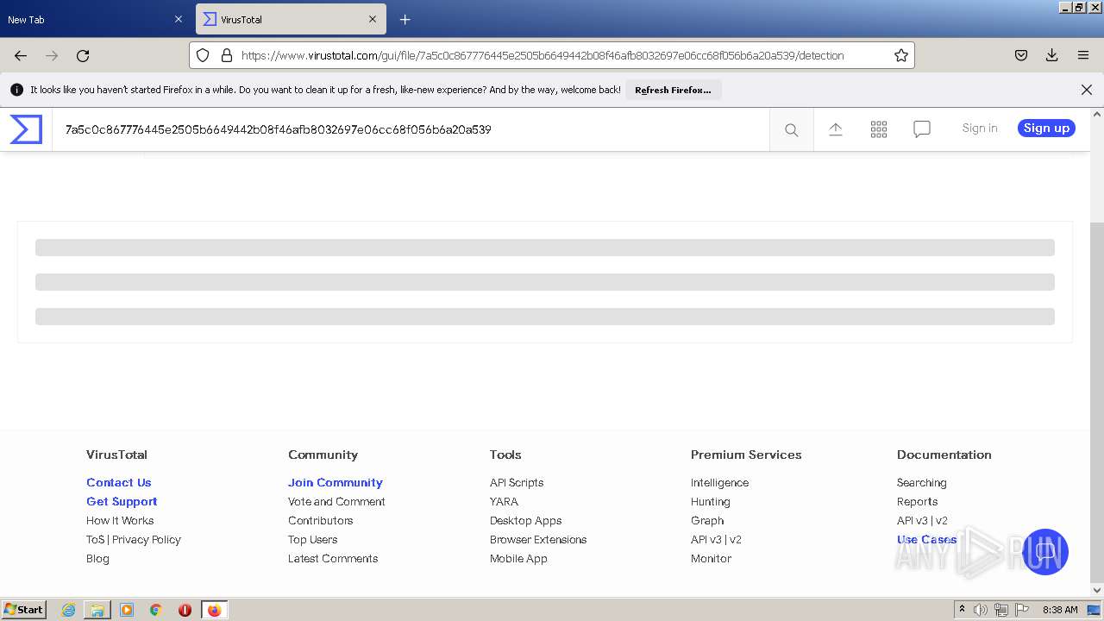Click the shield tracking protection icon
The width and height of the screenshot is (1104, 621).
[203, 55]
